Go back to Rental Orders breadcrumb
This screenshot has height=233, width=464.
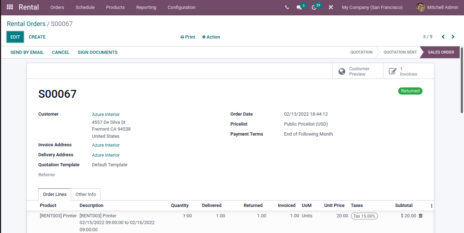point(26,24)
